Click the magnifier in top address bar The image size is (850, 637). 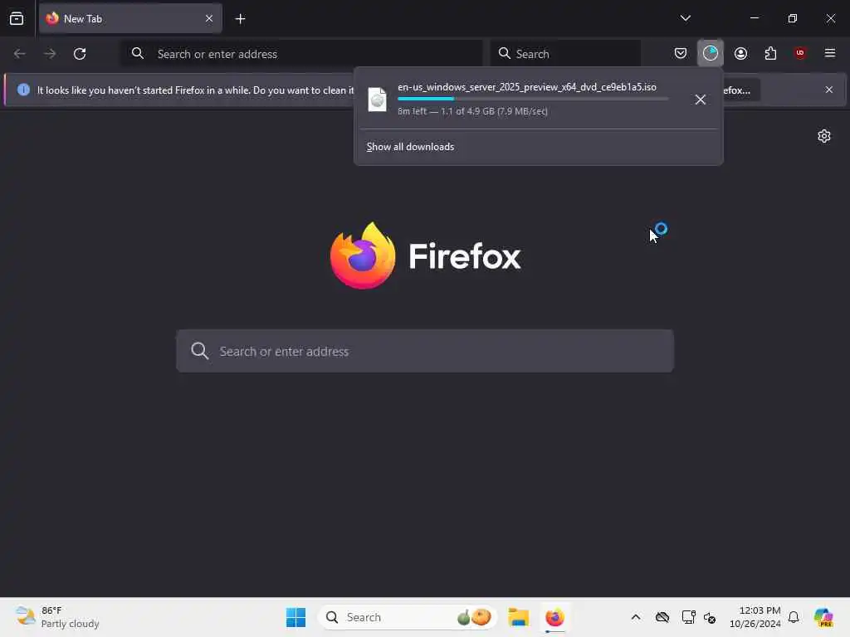pos(138,53)
